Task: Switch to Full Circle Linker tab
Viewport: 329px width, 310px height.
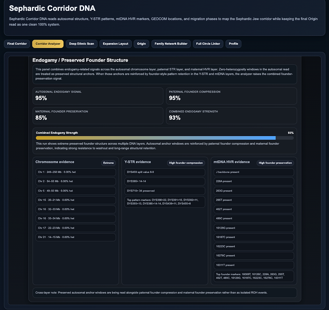Action: tap(208, 44)
